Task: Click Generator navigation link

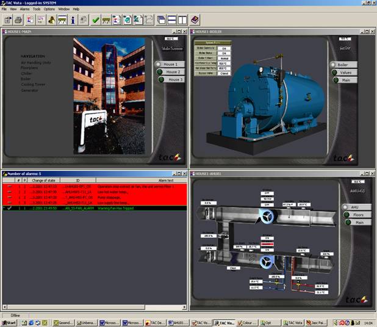Action: (x=29, y=90)
